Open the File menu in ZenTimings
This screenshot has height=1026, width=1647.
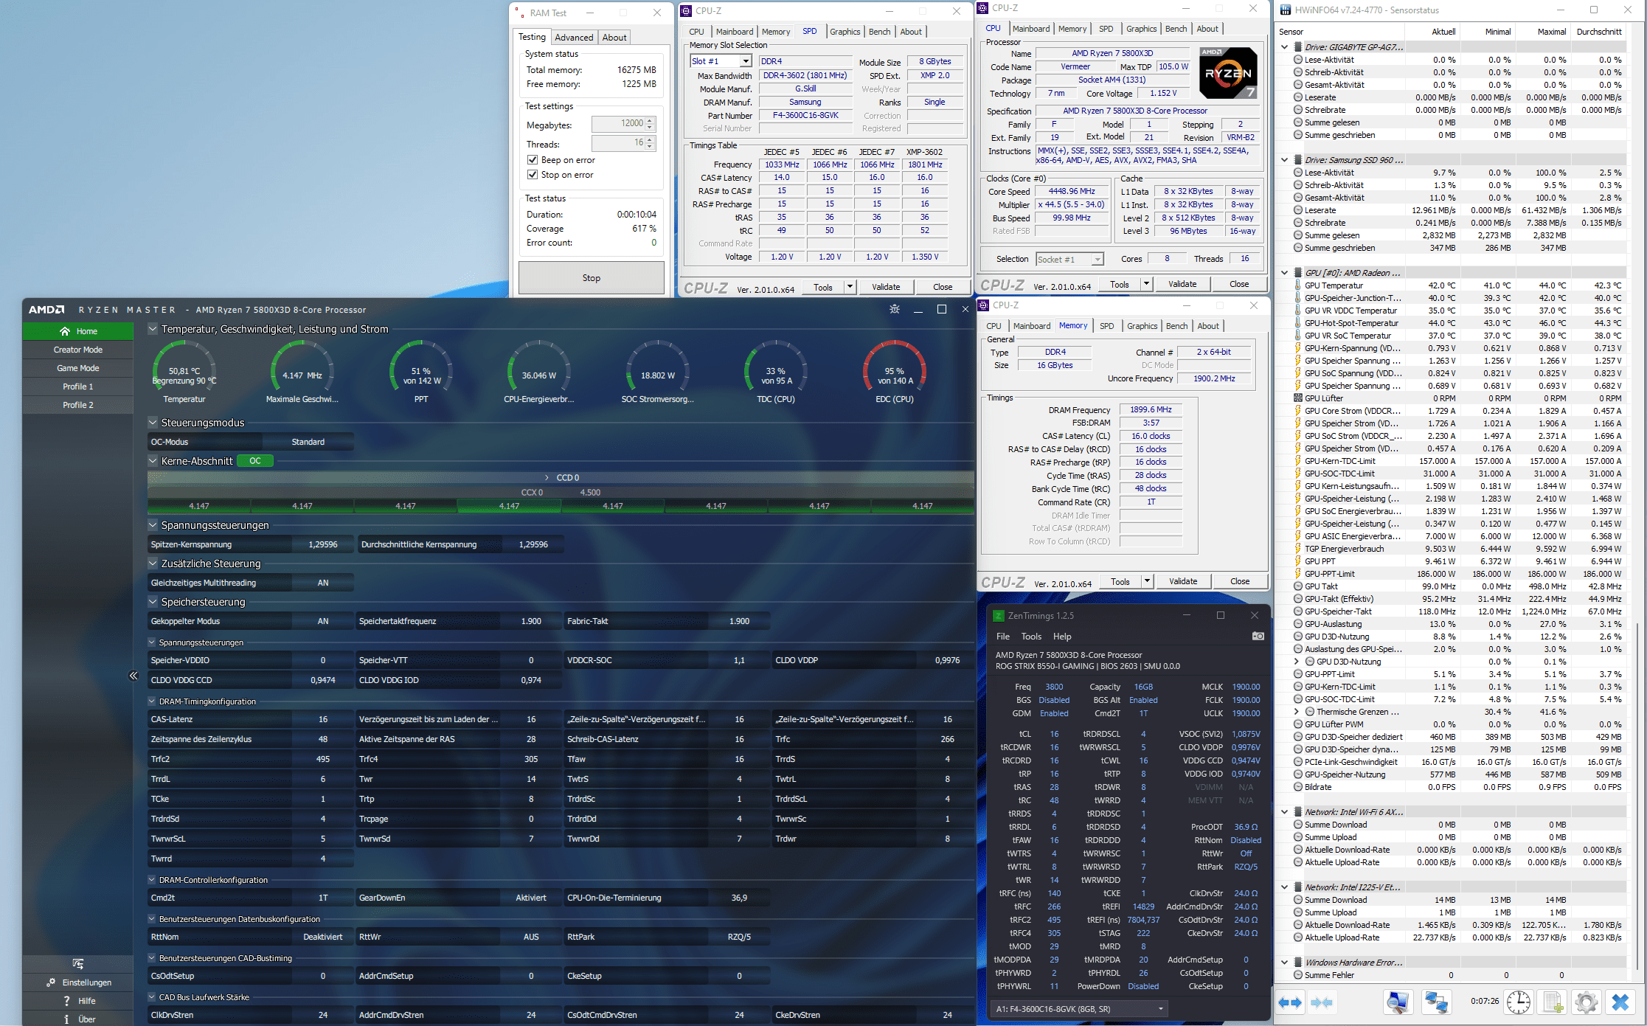[1003, 637]
